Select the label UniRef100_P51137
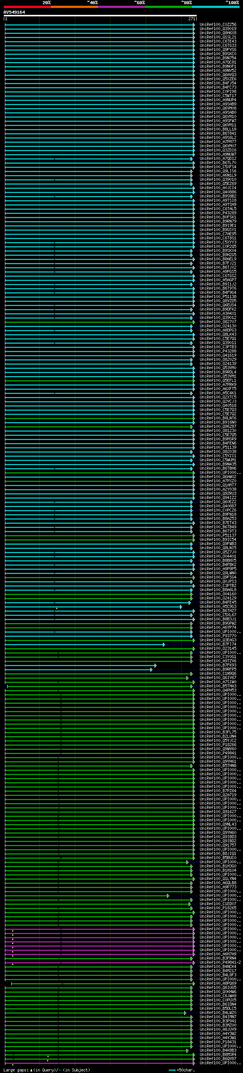The image size is (243, 1073). pyautogui.click(x=218, y=535)
